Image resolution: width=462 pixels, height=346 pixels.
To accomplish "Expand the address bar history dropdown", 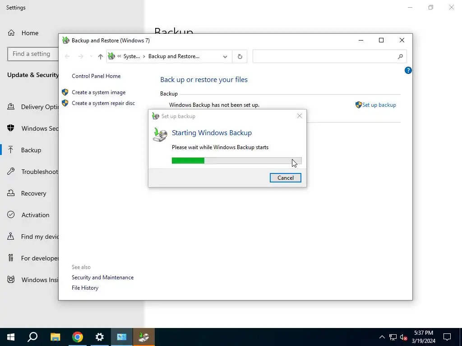I will (x=225, y=56).
